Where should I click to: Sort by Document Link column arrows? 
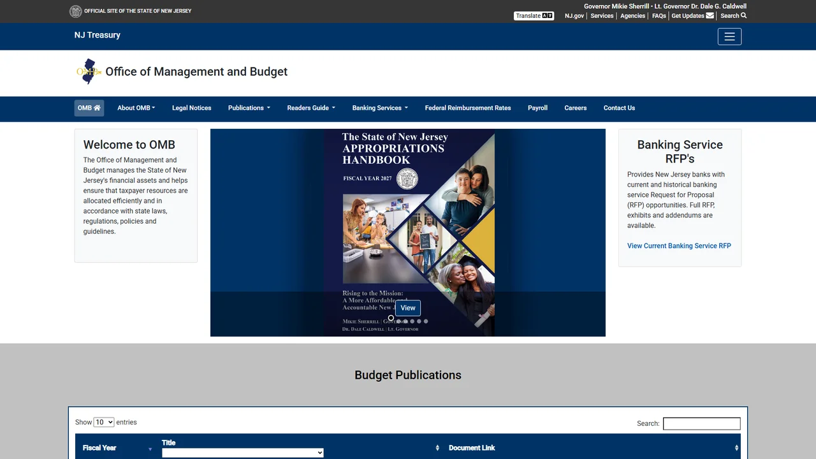[x=736, y=448]
